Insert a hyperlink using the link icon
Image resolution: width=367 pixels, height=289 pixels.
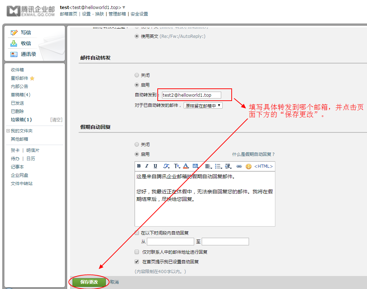pos(239,166)
